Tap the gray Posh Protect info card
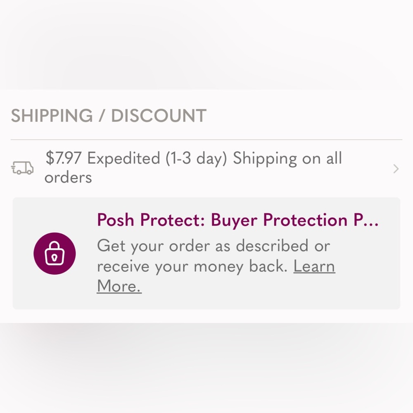This screenshot has height=413, width=413. [206, 253]
